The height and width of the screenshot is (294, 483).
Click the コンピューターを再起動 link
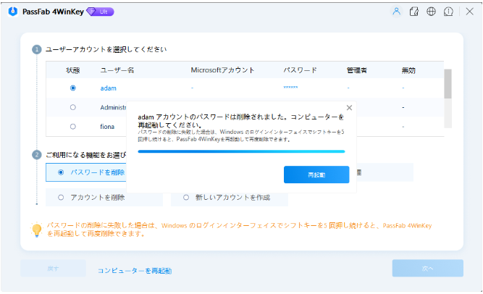click(135, 271)
